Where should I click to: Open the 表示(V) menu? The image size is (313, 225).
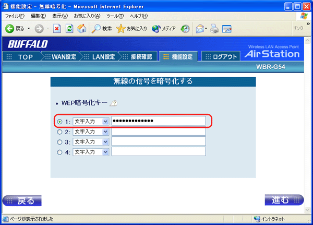60,16
